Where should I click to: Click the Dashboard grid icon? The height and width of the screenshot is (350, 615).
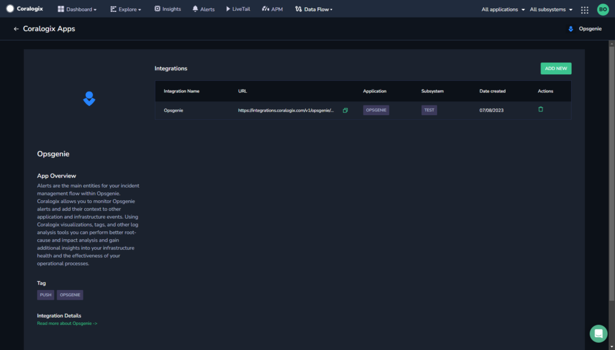click(61, 9)
